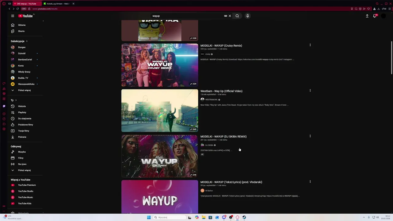Toggle the VPN badge in address bar

24,9
